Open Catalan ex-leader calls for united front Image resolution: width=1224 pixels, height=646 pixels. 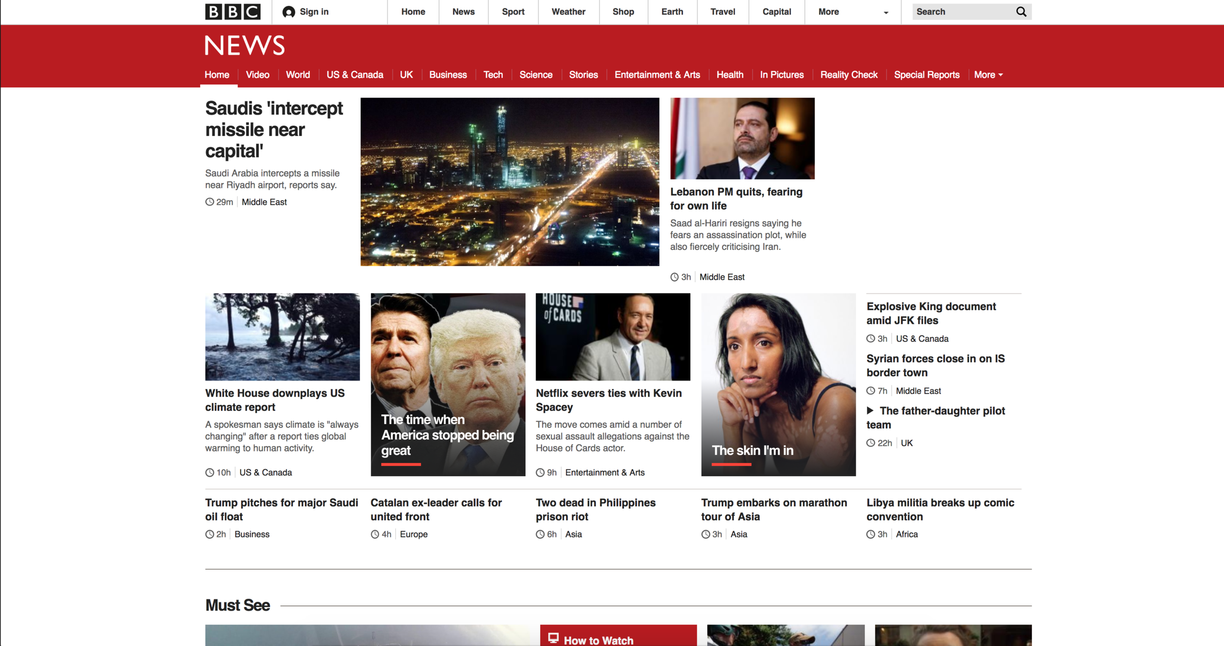coord(436,510)
